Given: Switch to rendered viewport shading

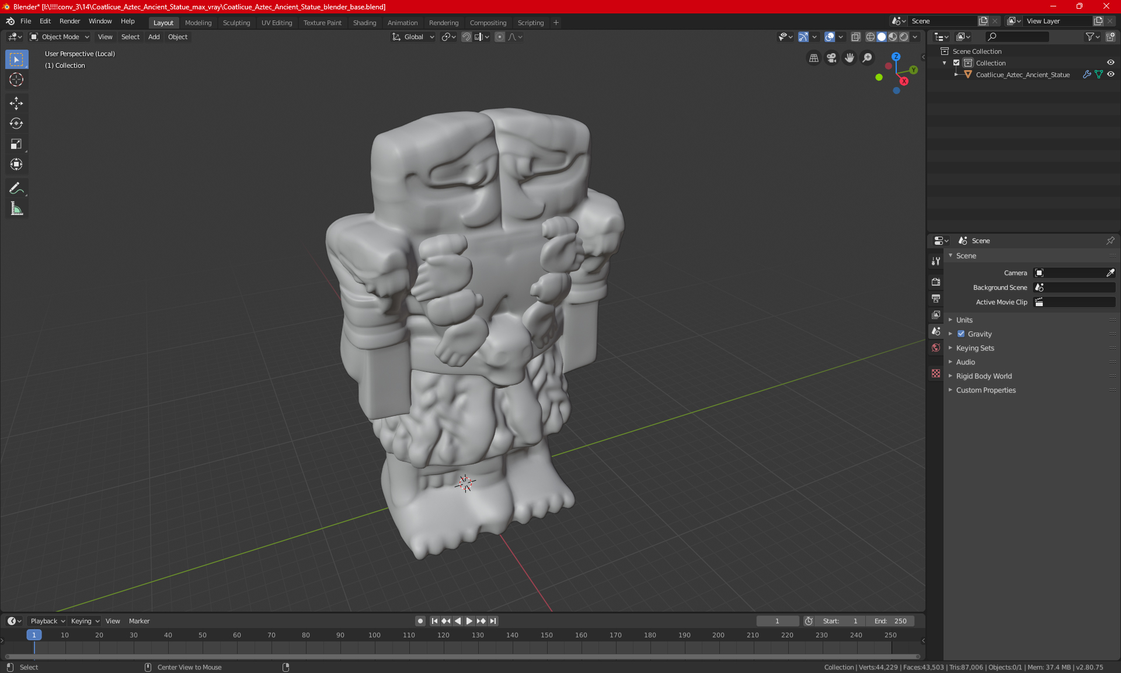Looking at the screenshot, I should pyautogui.click(x=904, y=37).
